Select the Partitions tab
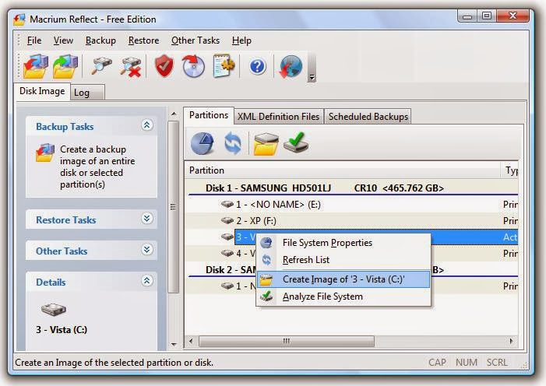This screenshot has width=546, height=386. point(209,115)
